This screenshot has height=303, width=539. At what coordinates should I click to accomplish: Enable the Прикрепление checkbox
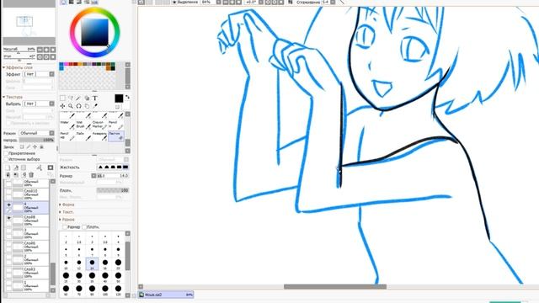[x=6, y=153]
